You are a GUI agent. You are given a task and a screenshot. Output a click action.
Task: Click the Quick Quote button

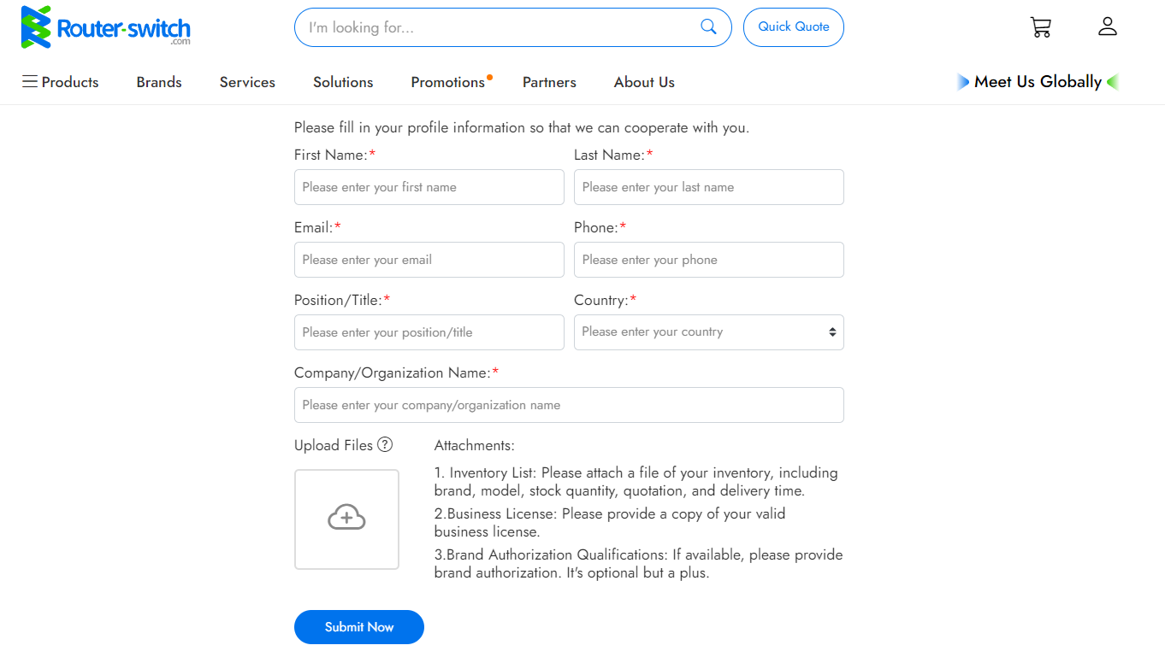(794, 27)
